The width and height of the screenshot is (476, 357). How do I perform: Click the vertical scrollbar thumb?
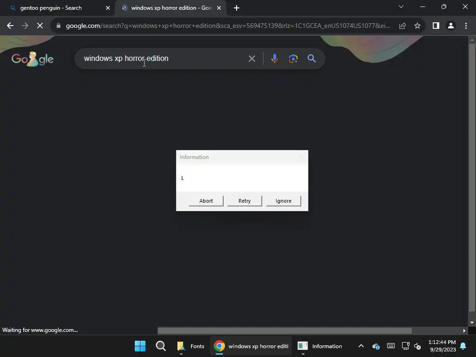[472, 178]
